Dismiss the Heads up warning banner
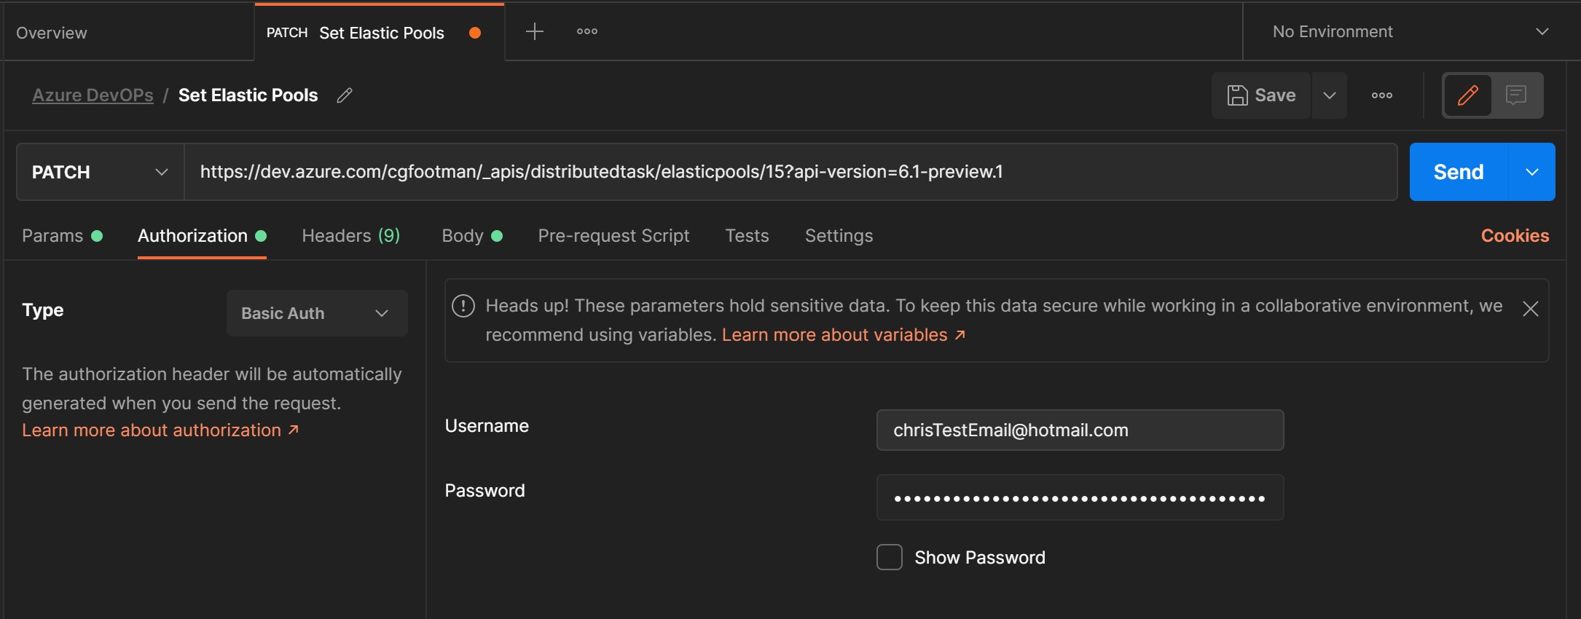 [1530, 309]
